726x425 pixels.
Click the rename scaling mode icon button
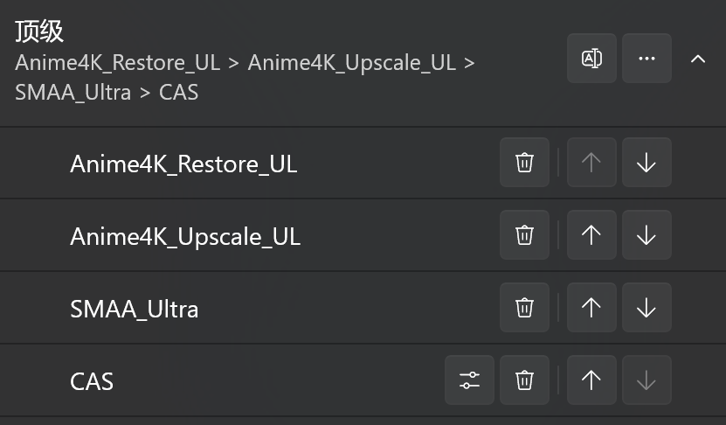pos(591,59)
